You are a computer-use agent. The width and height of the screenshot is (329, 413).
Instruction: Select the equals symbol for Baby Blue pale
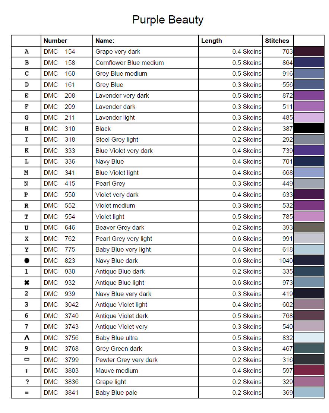(x=26, y=392)
